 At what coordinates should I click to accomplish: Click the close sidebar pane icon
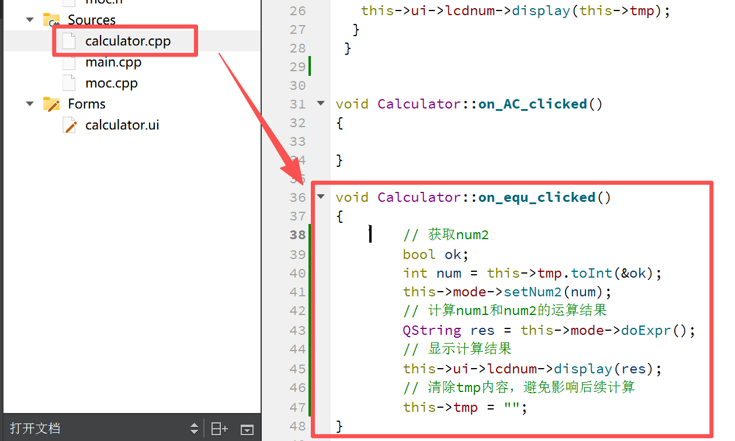tap(247, 430)
